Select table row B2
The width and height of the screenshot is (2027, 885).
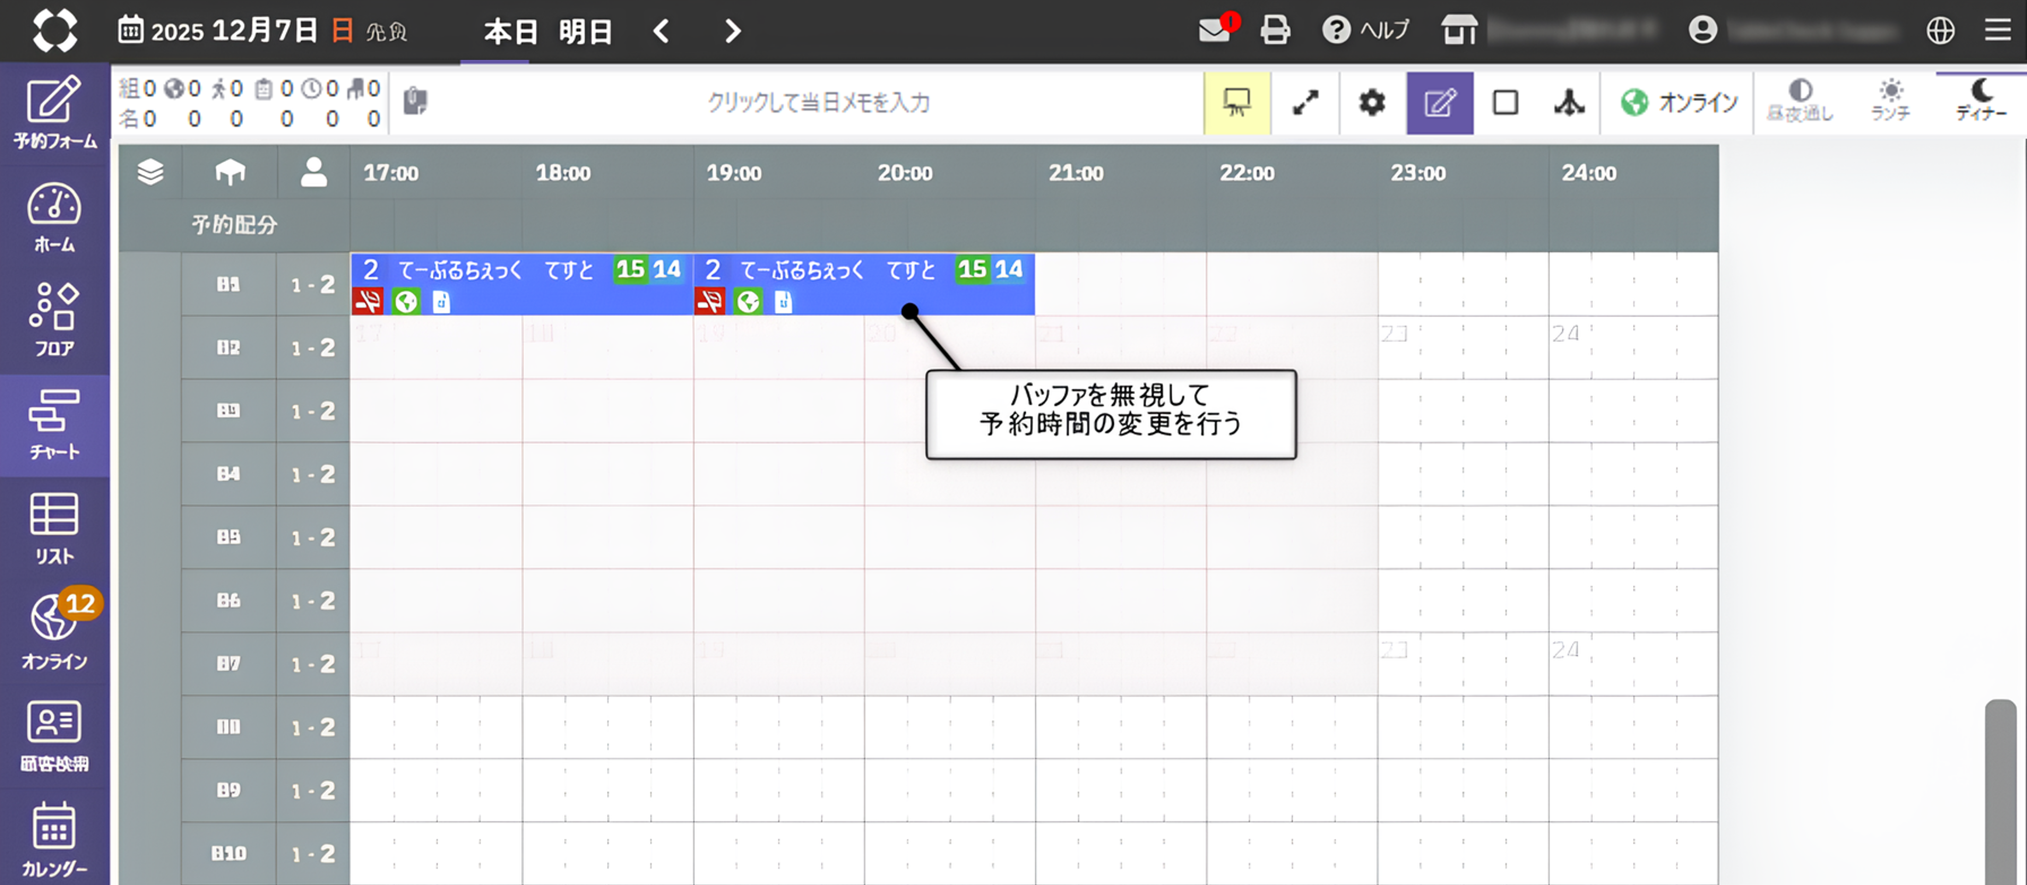point(228,348)
